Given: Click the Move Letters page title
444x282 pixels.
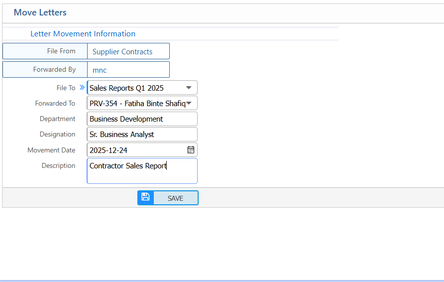Looking at the screenshot, I should pos(40,12).
